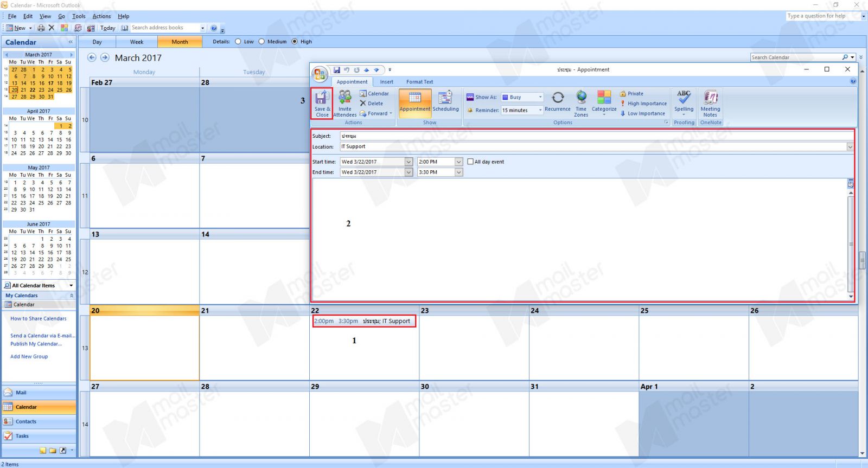Open the End time date dropdown
Image resolution: width=868 pixels, height=468 pixels.
click(409, 172)
